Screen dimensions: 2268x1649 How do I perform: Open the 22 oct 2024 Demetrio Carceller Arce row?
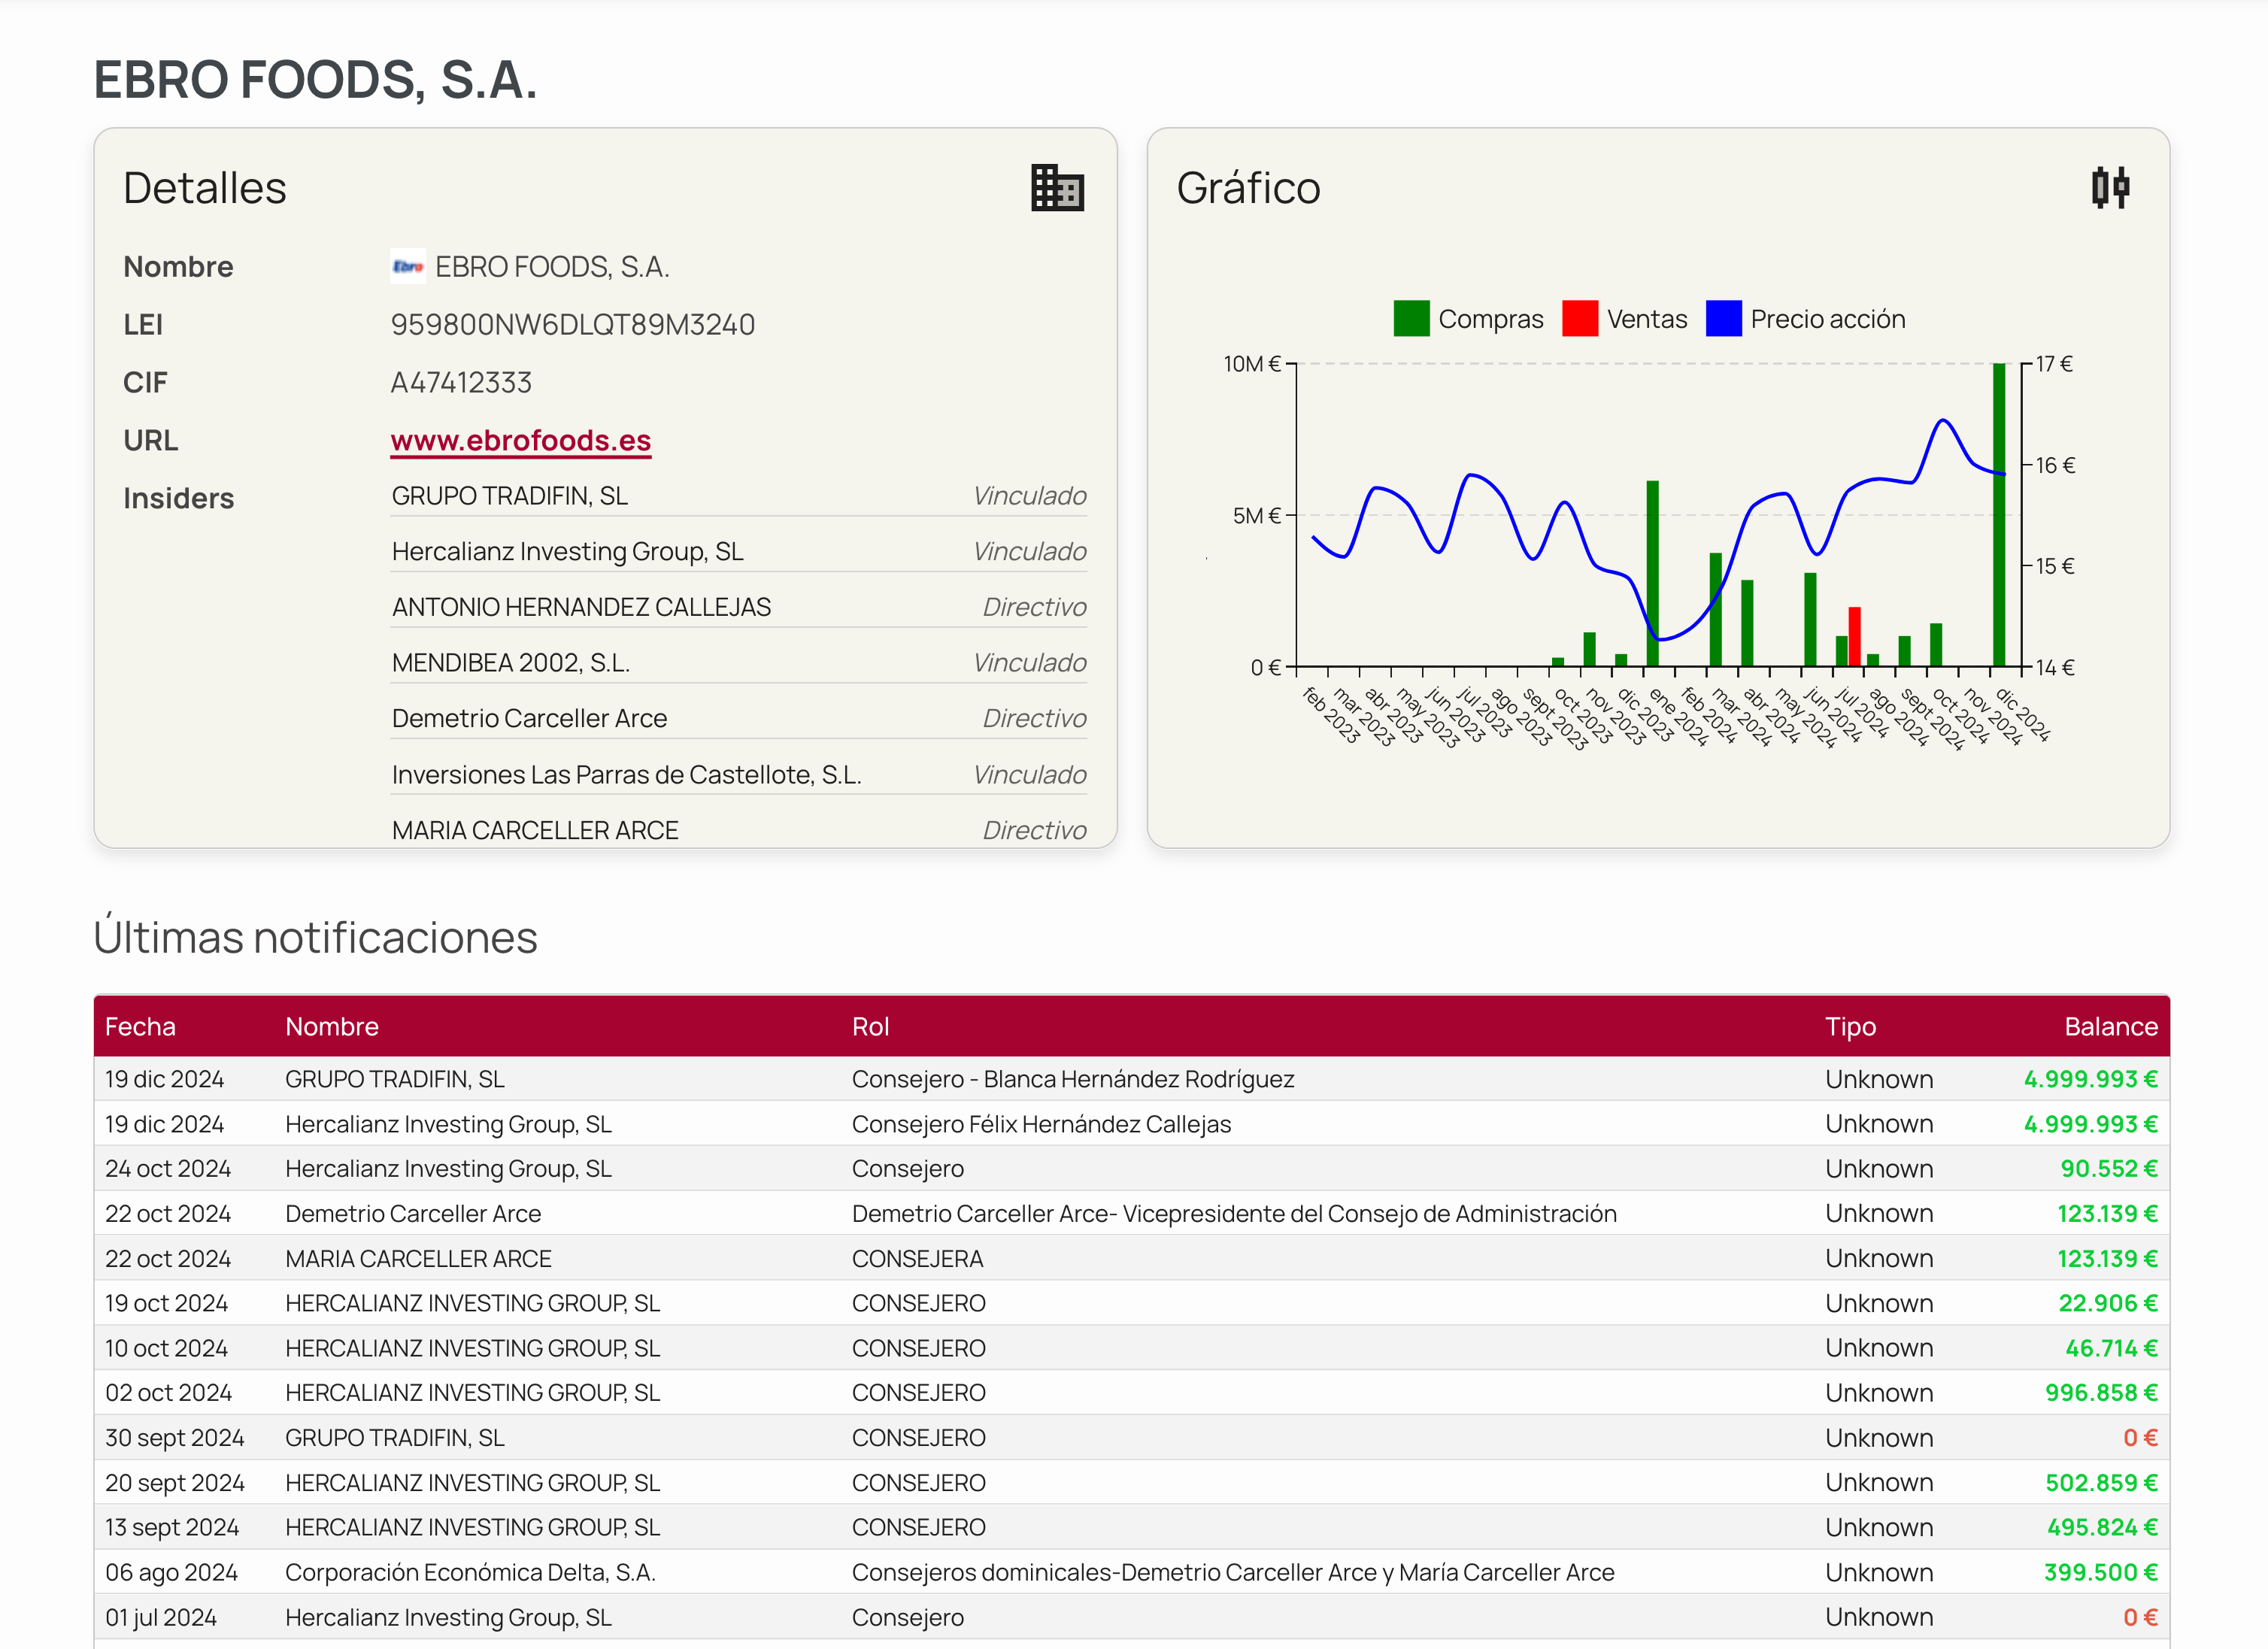pyautogui.click(x=1132, y=1214)
